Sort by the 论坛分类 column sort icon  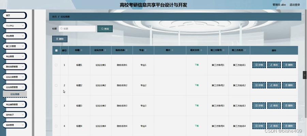[x=105, y=50]
